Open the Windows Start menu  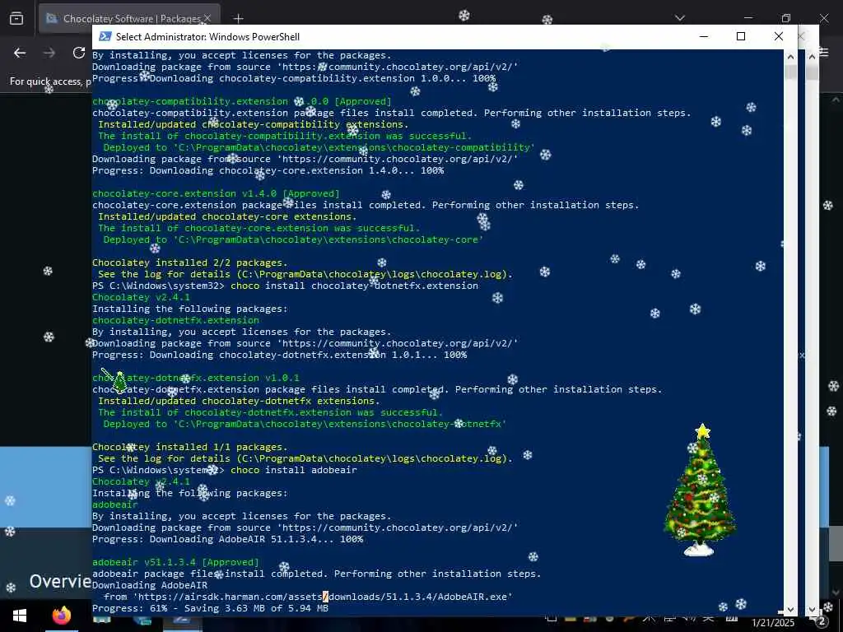pos(20,616)
